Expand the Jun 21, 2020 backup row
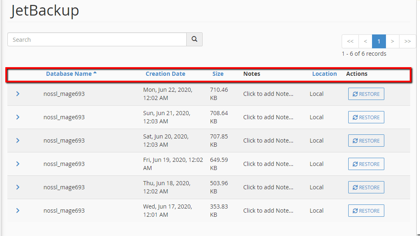This screenshot has height=236, width=420. tap(18, 117)
